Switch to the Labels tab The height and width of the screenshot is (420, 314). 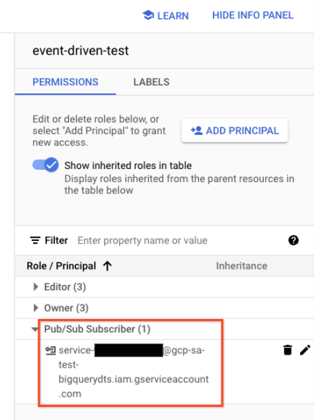tap(151, 82)
